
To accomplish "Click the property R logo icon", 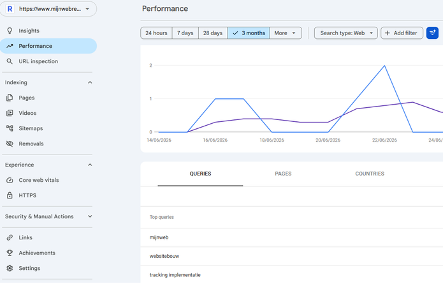I will (10, 9).
